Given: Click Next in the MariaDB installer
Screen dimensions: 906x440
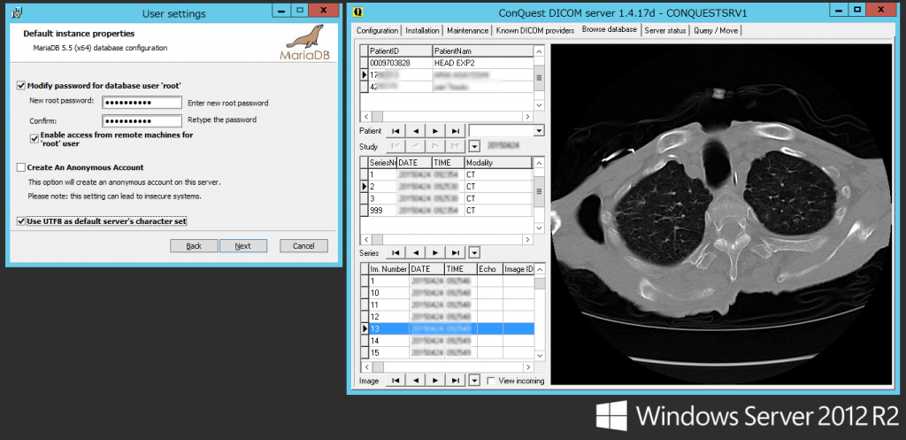Looking at the screenshot, I should coord(243,246).
